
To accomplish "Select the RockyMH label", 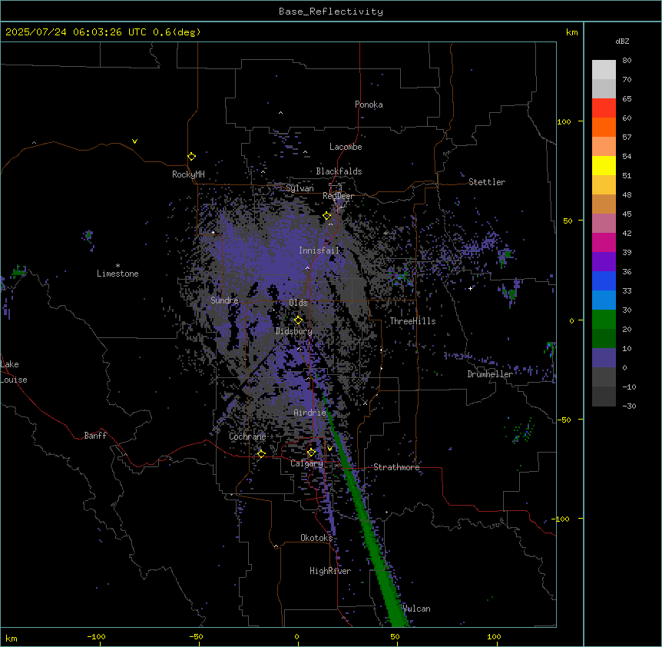I will 188,174.
